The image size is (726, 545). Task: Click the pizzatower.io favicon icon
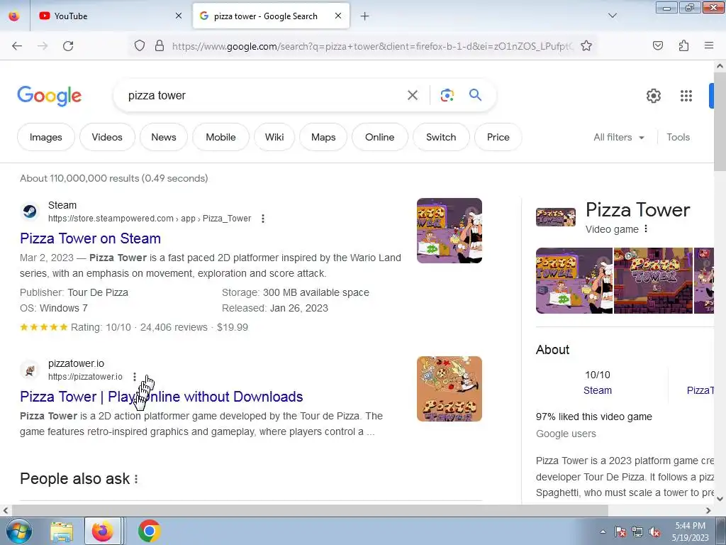[30, 370]
